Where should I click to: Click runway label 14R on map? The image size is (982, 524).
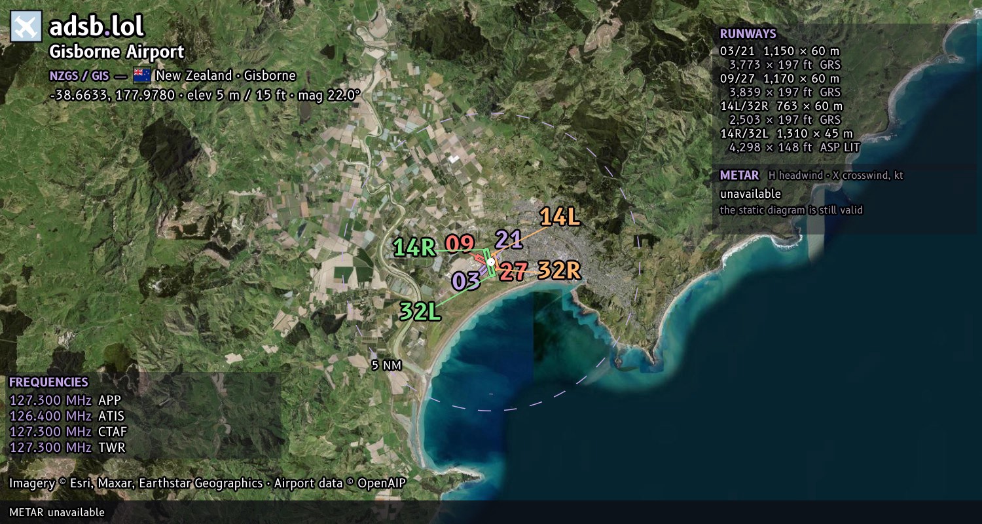point(414,248)
